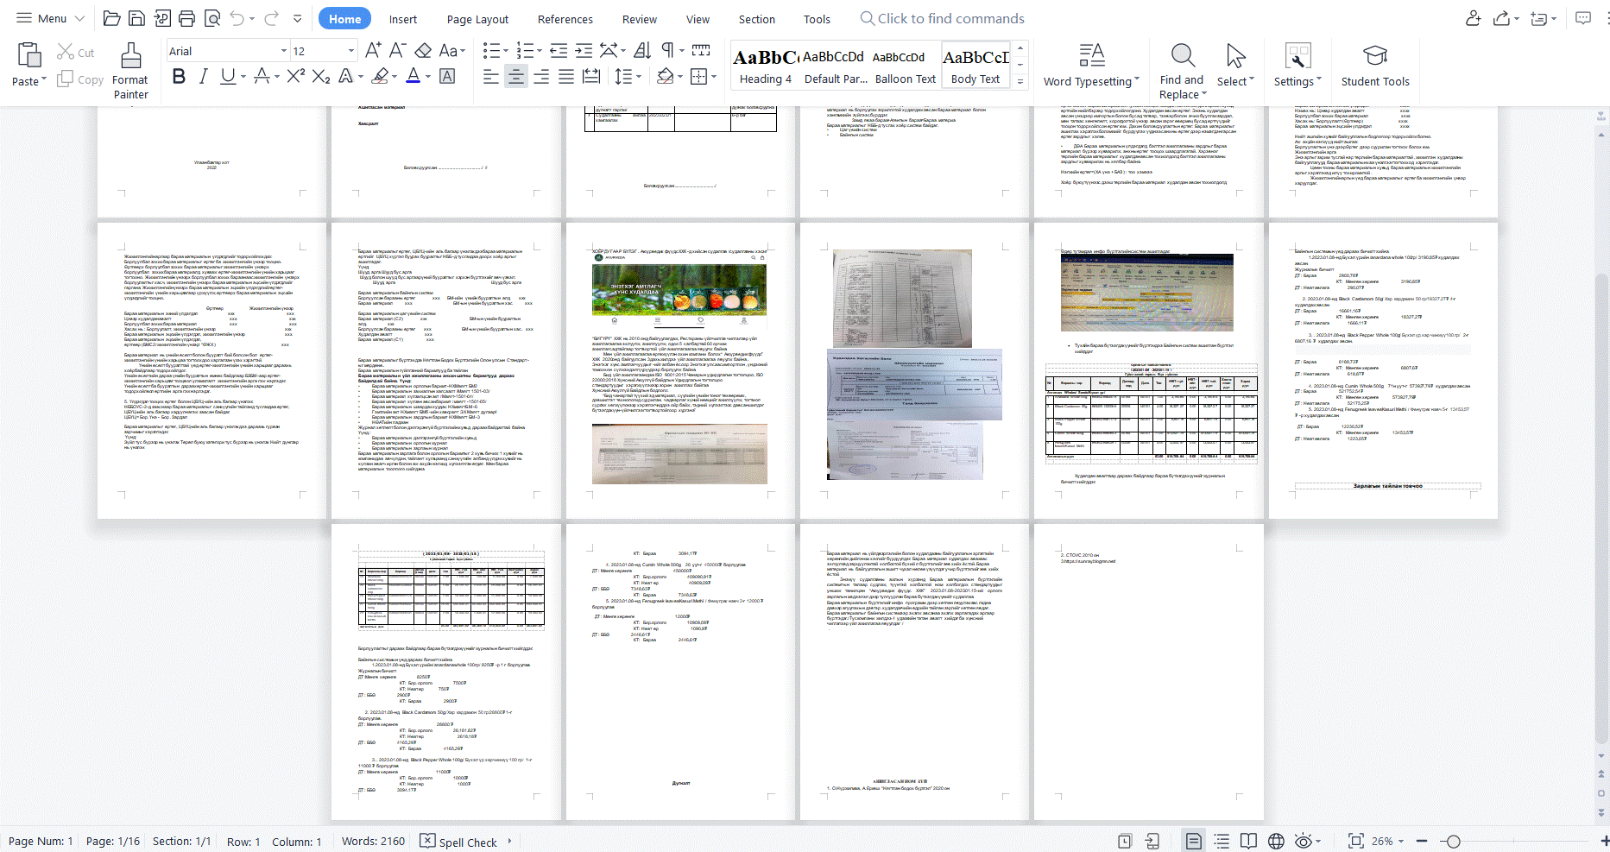Align text to the left
The image size is (1610, 852).
pos(491,77)
